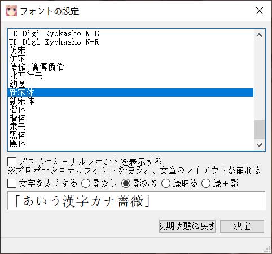The image size is (272, 254).
Task: Click the font list scrollbar thumb
Action: (259, 130)
